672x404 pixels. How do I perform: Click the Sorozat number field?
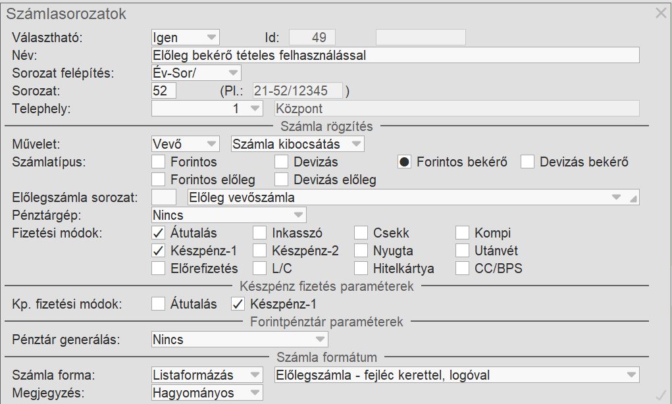pos(164,91)
